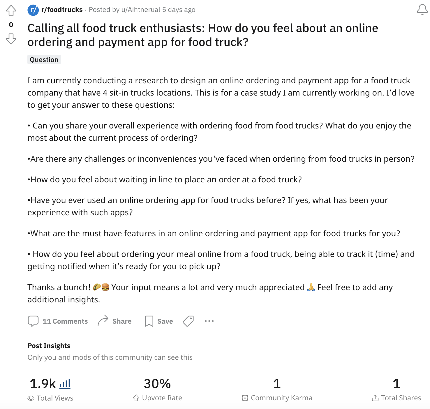
Task: Click the Share text button
Action: 122,321
